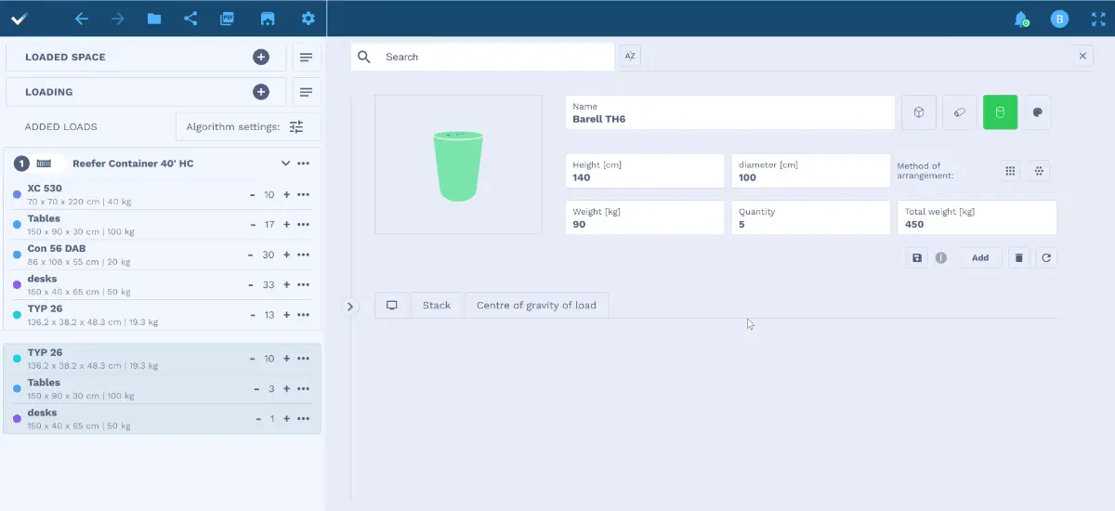This screenshot has height=511, width=1115.
Task: Collapse the Reefer Container 40' HC list
Action: coord(285,164)
